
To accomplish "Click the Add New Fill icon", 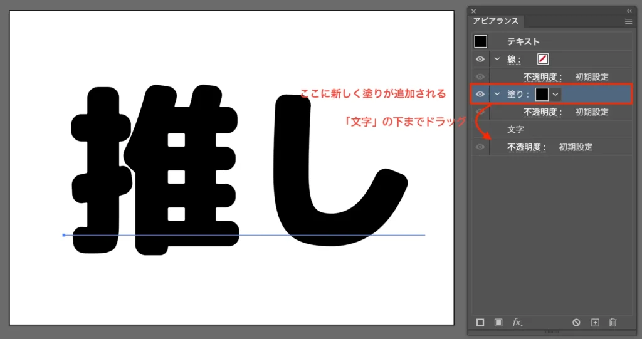I will [x=498, y=323].
